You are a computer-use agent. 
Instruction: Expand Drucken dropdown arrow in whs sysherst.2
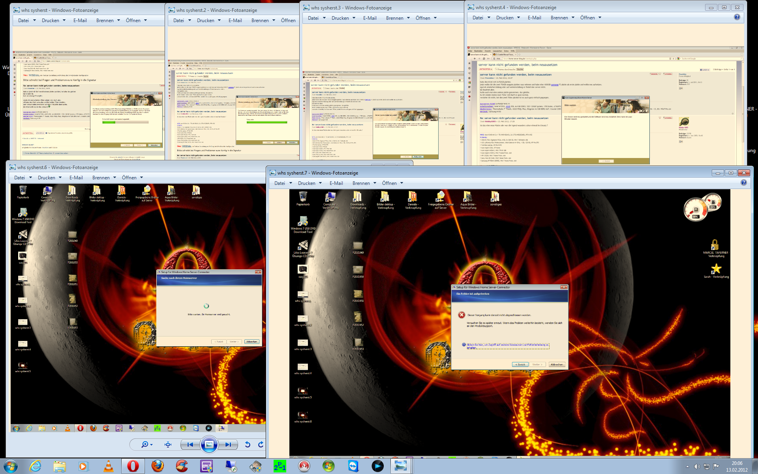pos(219,21)
